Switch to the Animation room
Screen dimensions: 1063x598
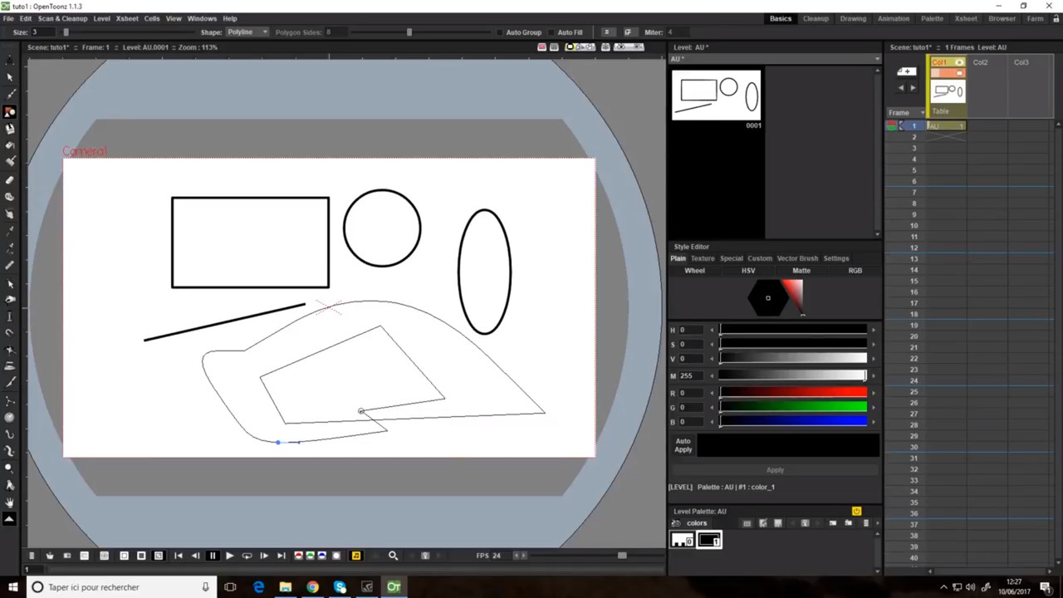pyautogui.click(x=894, y=18)
